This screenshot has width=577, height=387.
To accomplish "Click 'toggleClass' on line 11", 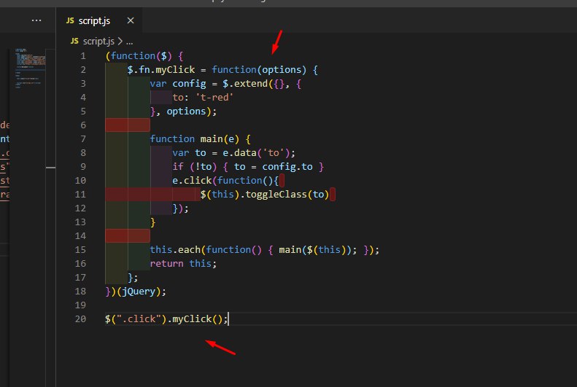I will click(x=276, y=195).
